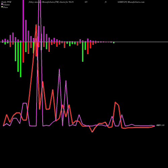The width and height of the screenshot is (168, 168).
Task: Click the MunafaSutra.com text at top right
Action: pyautogui.click(x=136, y=2)
